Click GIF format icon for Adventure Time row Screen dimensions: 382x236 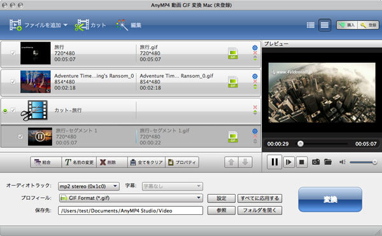click(233, 82)
